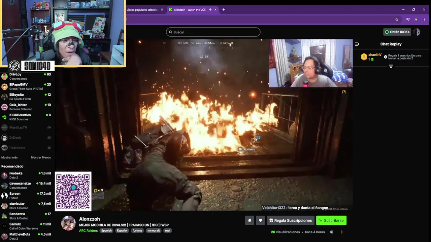Click the green Suscribirse button

(x=331, y=220)
